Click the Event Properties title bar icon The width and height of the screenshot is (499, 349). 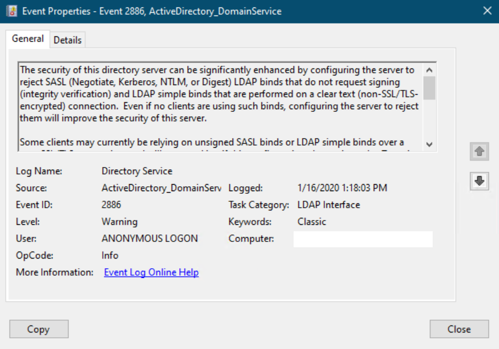(12, 11)
